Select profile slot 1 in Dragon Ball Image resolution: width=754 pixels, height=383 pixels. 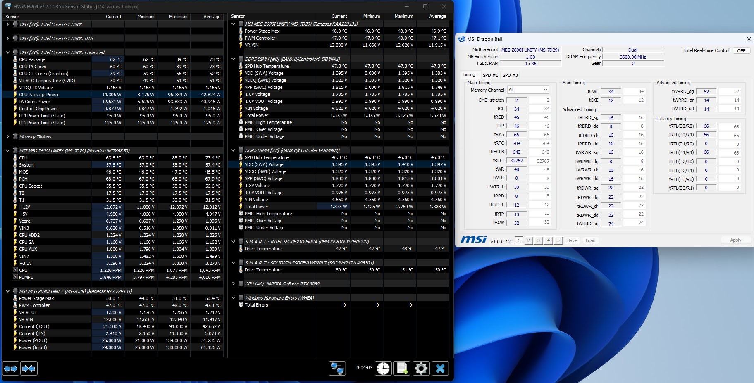click(518, 240)
